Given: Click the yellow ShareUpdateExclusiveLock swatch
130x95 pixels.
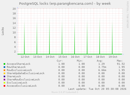Looking at the screenshot, I should click(x=4, y=73).
